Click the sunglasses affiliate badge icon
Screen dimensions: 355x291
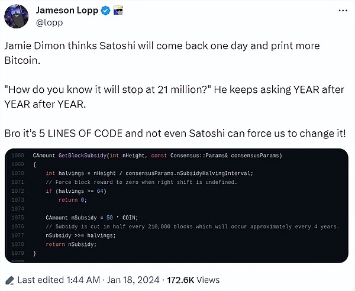118,11
